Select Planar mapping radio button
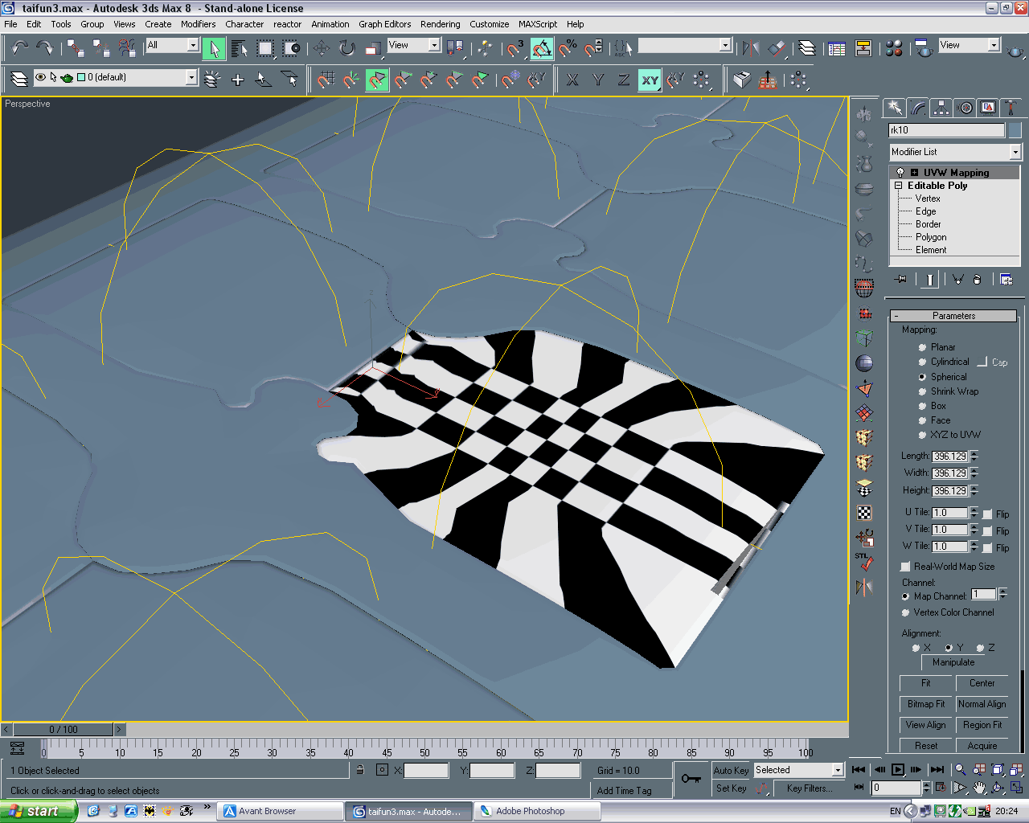 coord(922,347)
